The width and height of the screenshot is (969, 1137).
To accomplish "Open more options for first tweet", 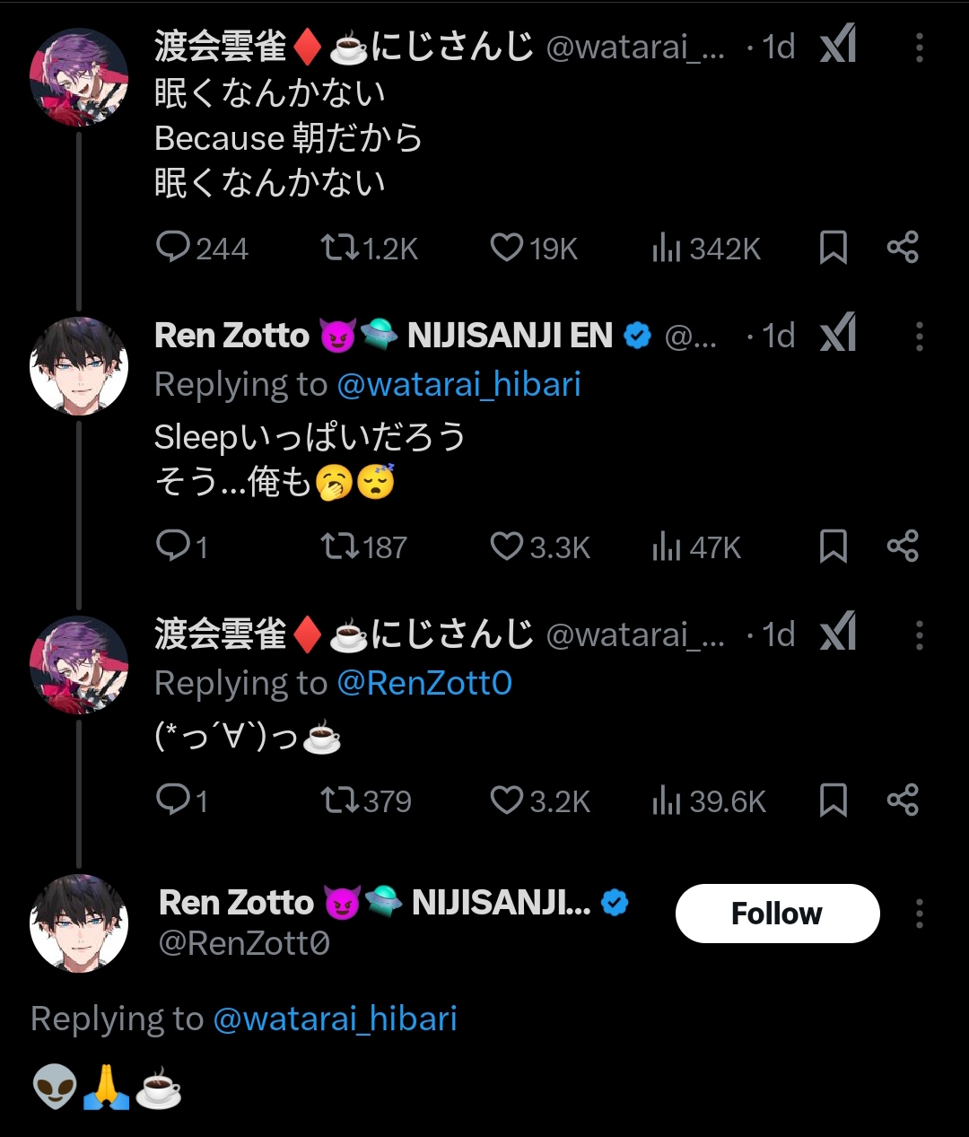I will (x=919, y=48).
